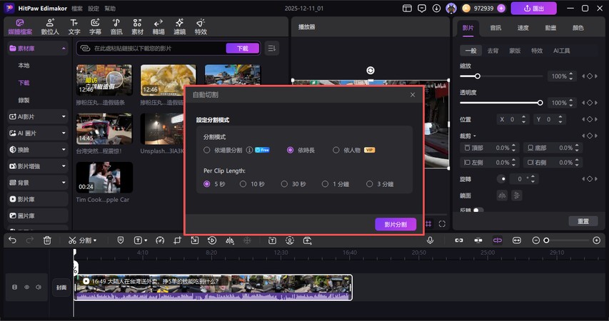609x321 pixels.
Task: Select the 10 秒 clip length
Action: 243,184
